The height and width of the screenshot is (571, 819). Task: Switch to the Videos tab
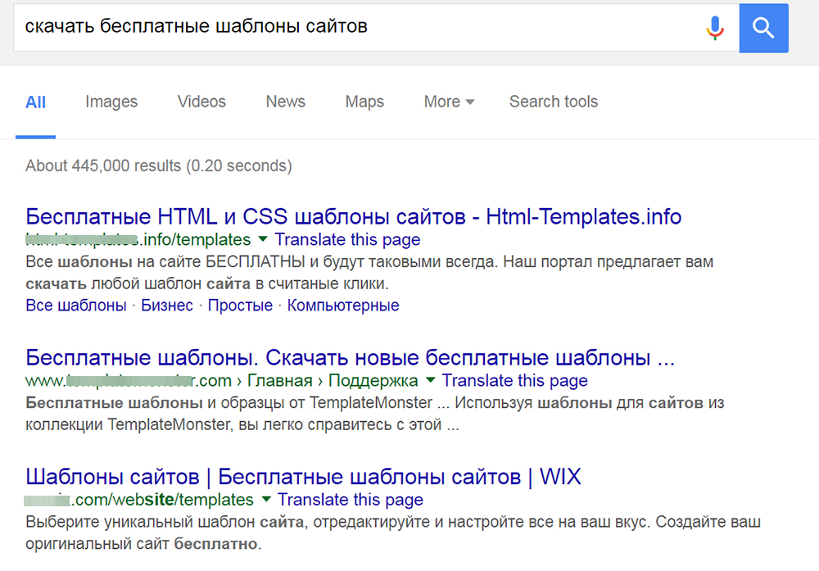[x=201, y=102]
